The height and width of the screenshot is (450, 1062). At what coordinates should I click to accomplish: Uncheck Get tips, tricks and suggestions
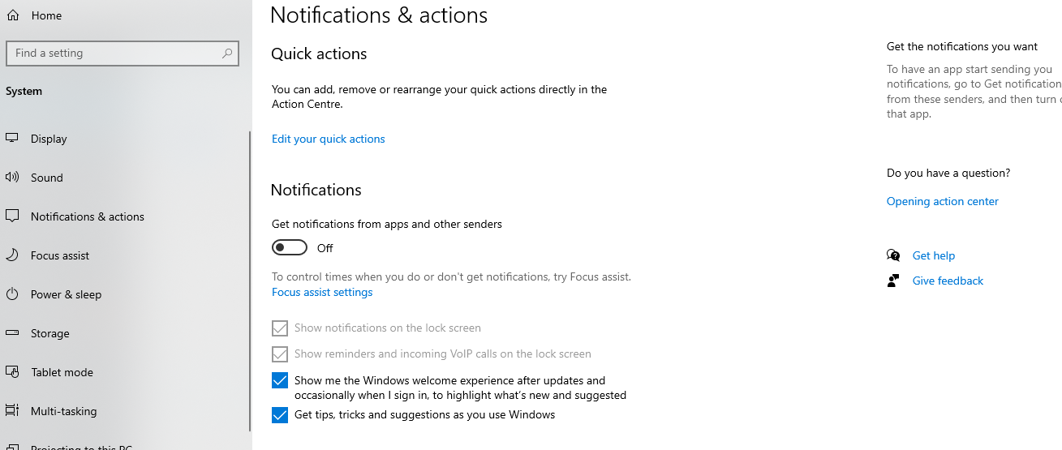coord(280,415)
